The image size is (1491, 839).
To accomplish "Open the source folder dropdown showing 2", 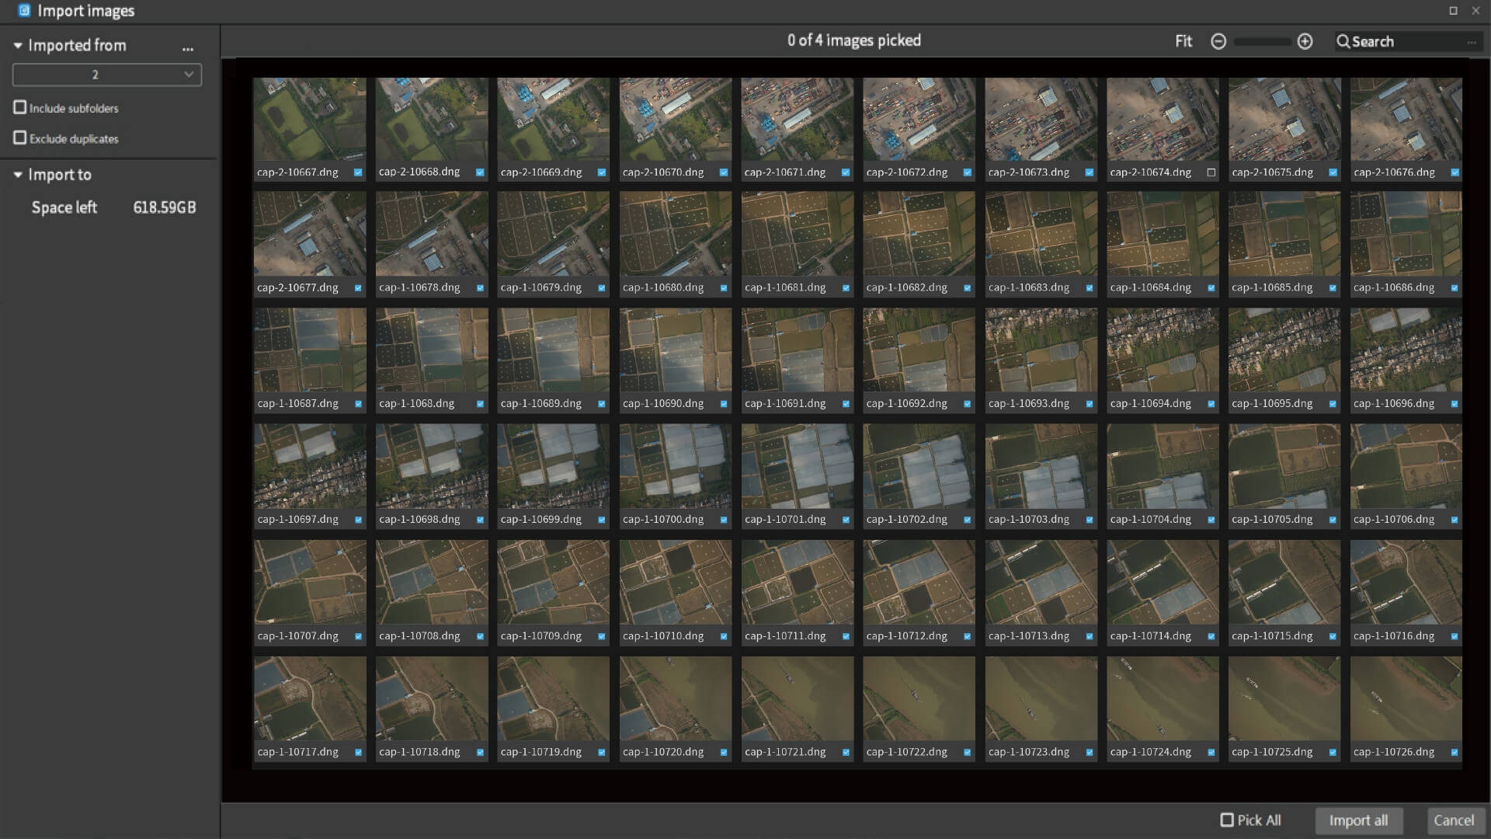I will 107,74.
